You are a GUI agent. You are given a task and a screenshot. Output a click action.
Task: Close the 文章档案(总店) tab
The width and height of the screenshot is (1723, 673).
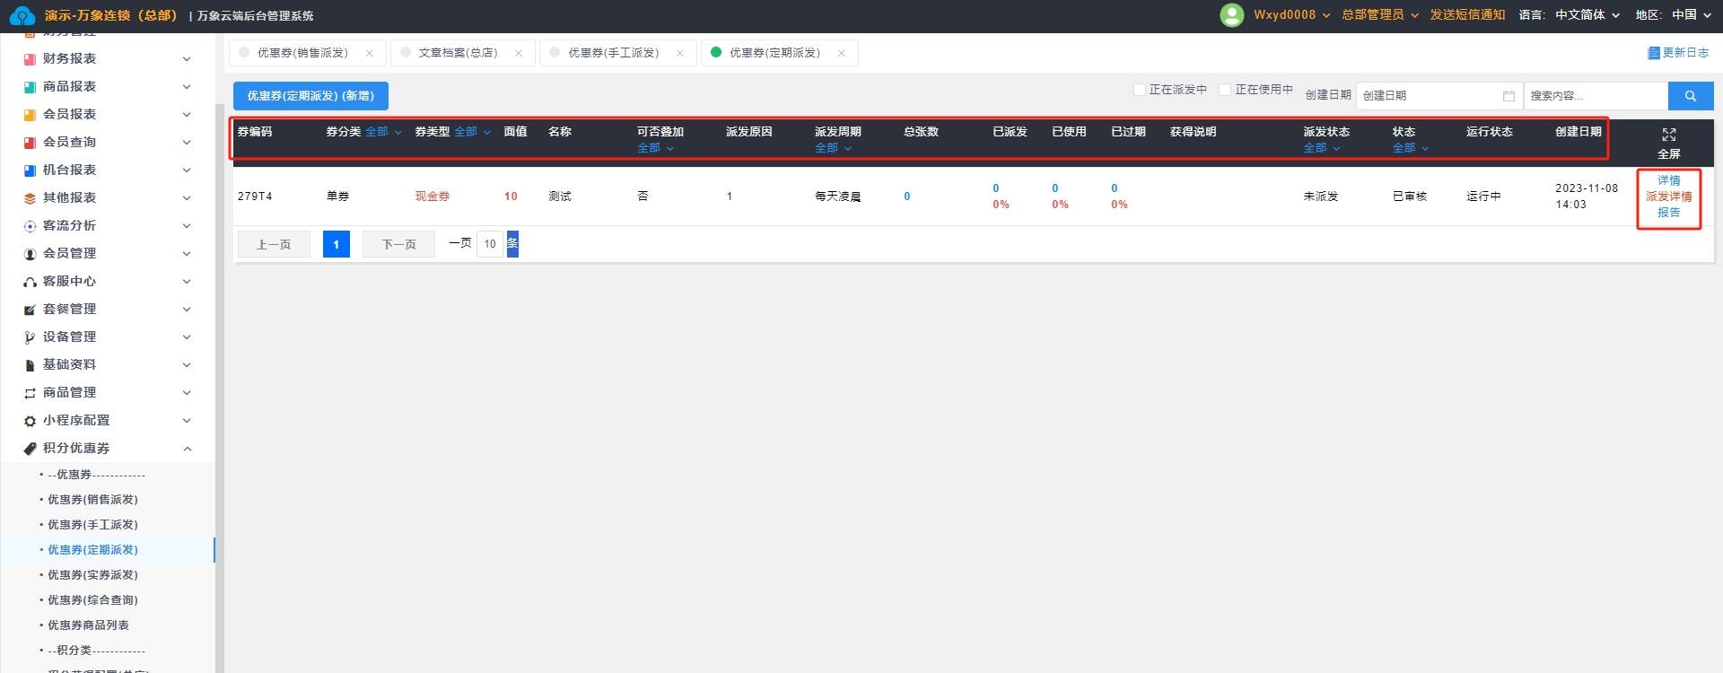point(519,53)
